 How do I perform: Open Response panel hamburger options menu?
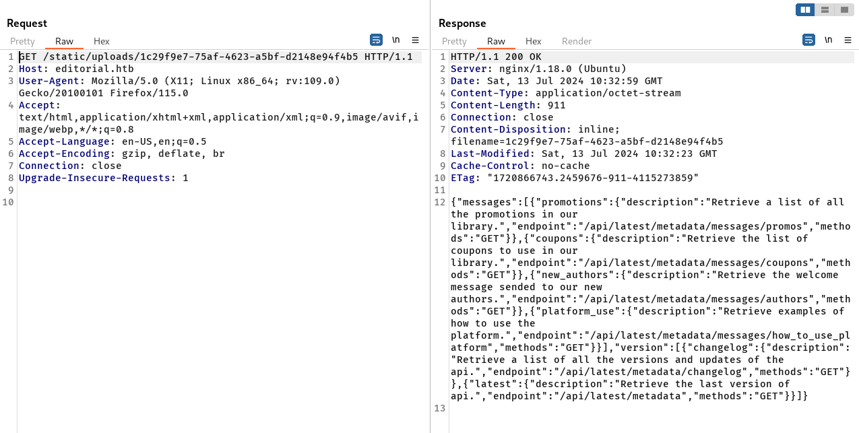847,40
